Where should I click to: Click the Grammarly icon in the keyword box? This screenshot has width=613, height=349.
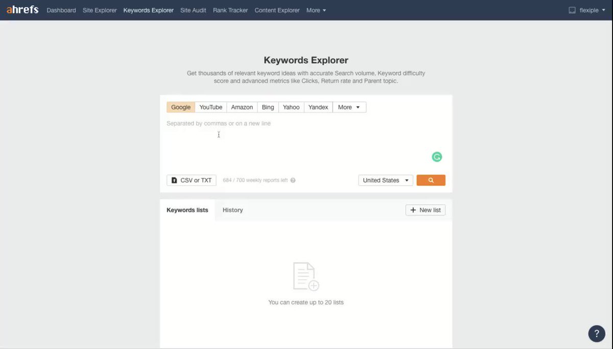coord(437,157)
